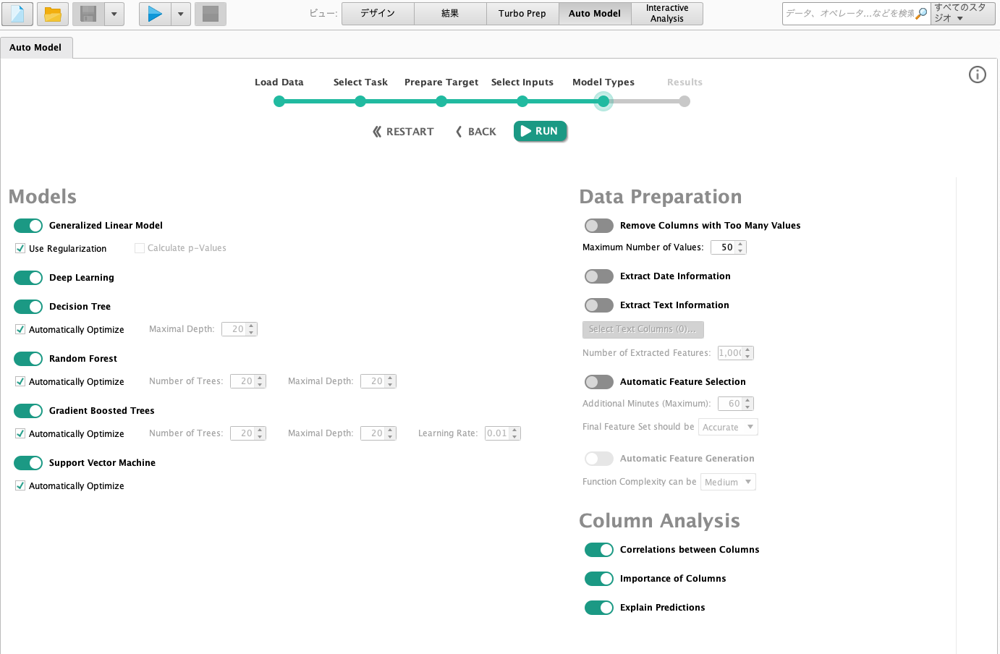This screenshot has width=1000, height=654.
Task: Enable Automatic Feature Selection
Action: pos(599,382)
